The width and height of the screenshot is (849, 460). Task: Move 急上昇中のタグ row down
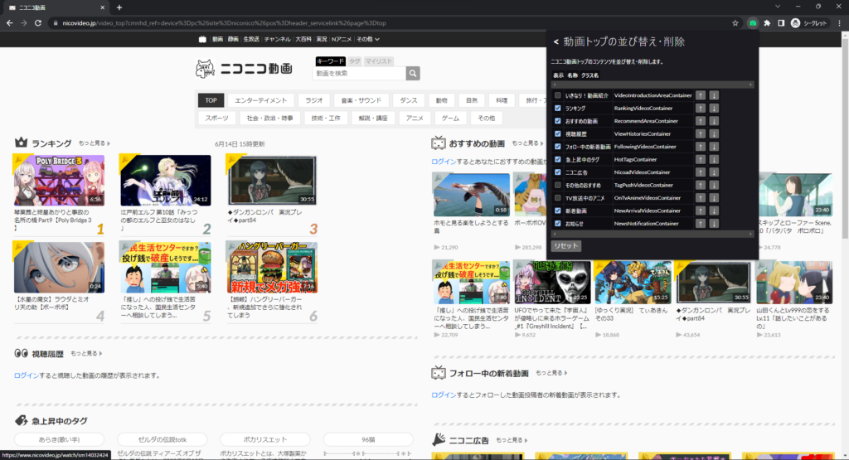(714, 160)
